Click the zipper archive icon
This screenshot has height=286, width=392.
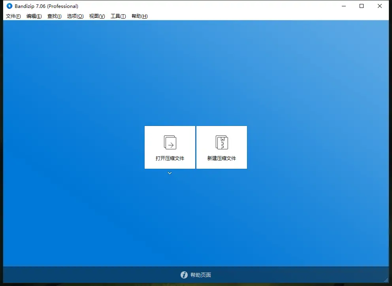pos(221,142)
